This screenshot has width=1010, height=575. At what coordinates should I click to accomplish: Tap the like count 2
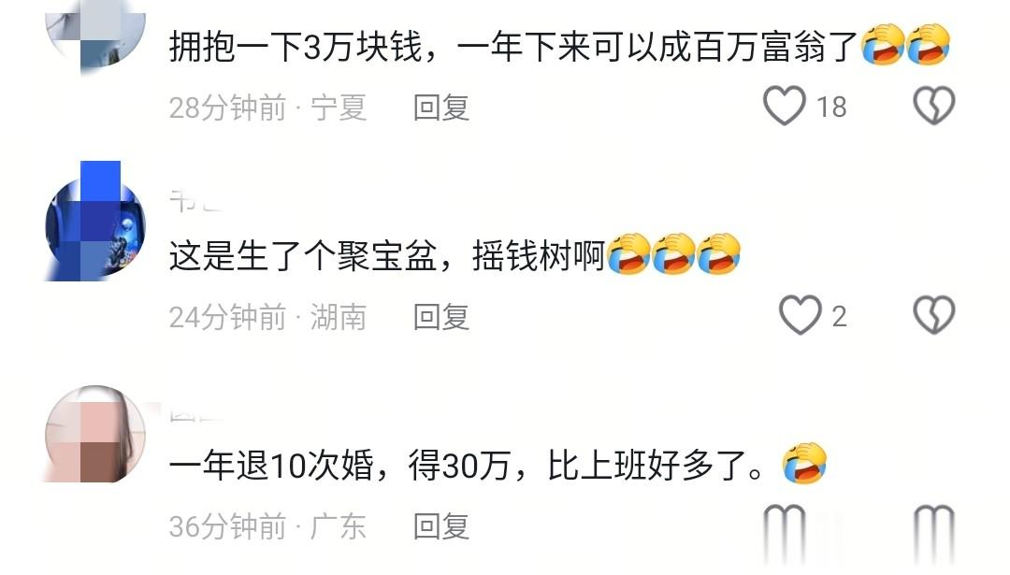pyautogui.click(x=839, y=316)
